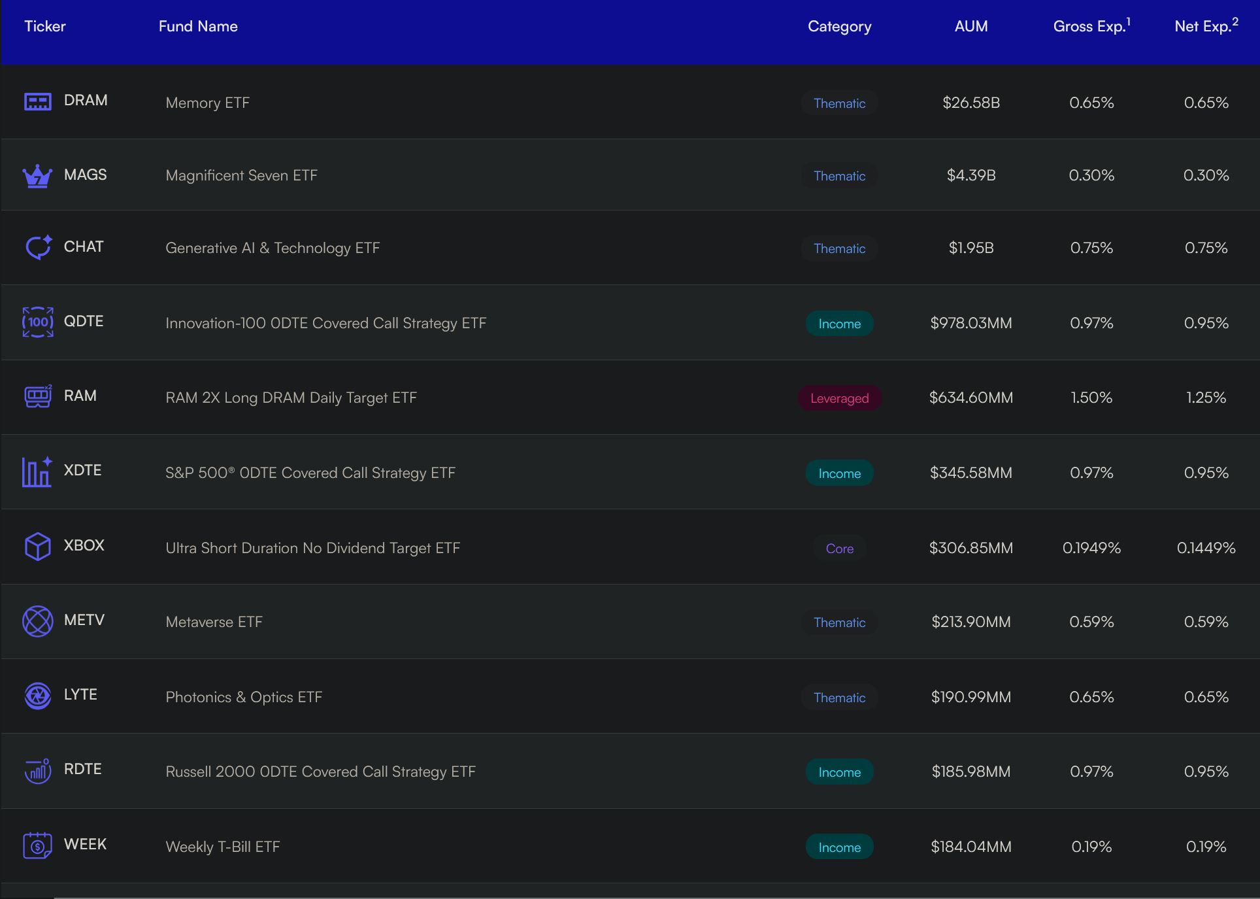
Task: Click the DRAM memory chip icon
Action: pyautogui.click(x=38, y=101)
